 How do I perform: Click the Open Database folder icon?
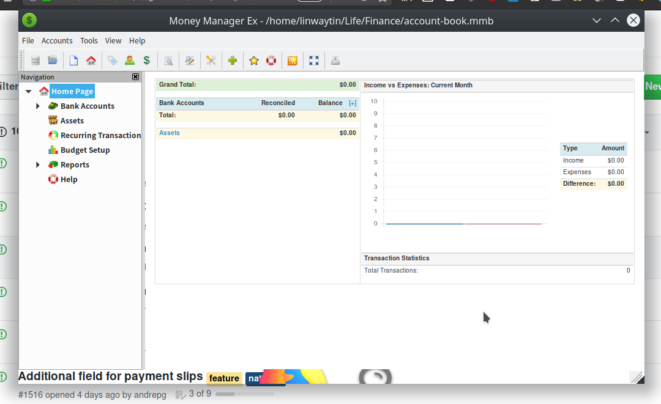click(53, 61)
